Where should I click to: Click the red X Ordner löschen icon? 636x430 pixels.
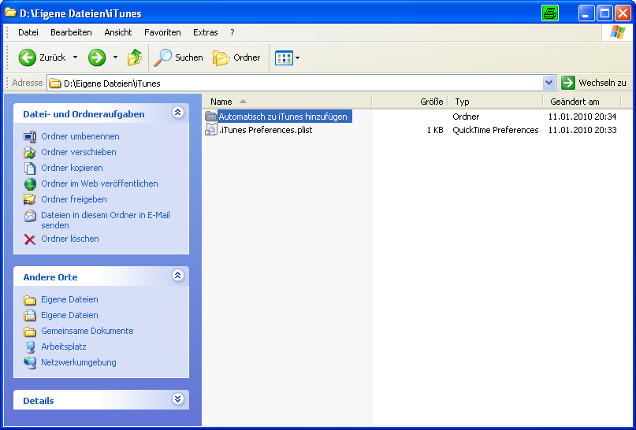[x=30, y=239]
